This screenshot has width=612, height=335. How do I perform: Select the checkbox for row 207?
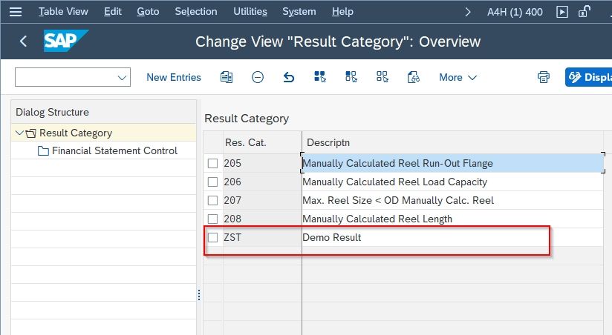(212, 200)
